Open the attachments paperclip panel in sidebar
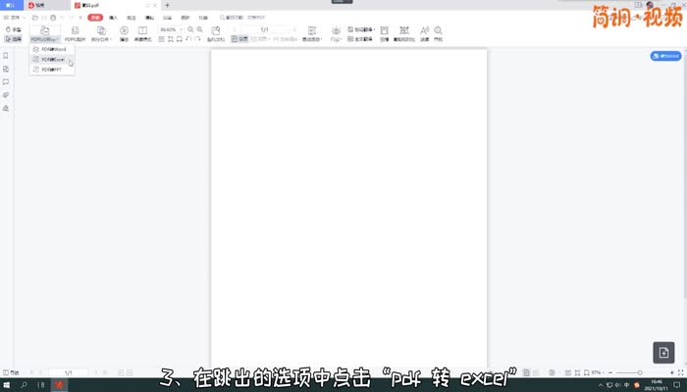 [6, 95]
